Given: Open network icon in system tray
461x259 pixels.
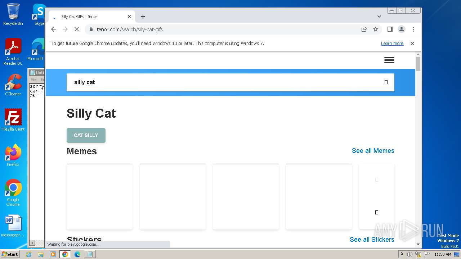Looking at the screenshot, I should [418, 254].
